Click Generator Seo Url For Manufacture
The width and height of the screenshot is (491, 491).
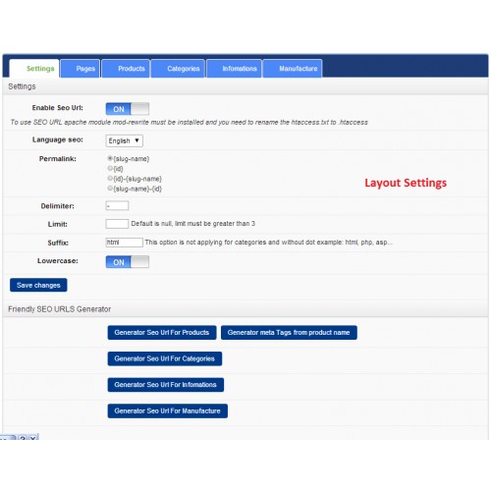click(168, 411)
